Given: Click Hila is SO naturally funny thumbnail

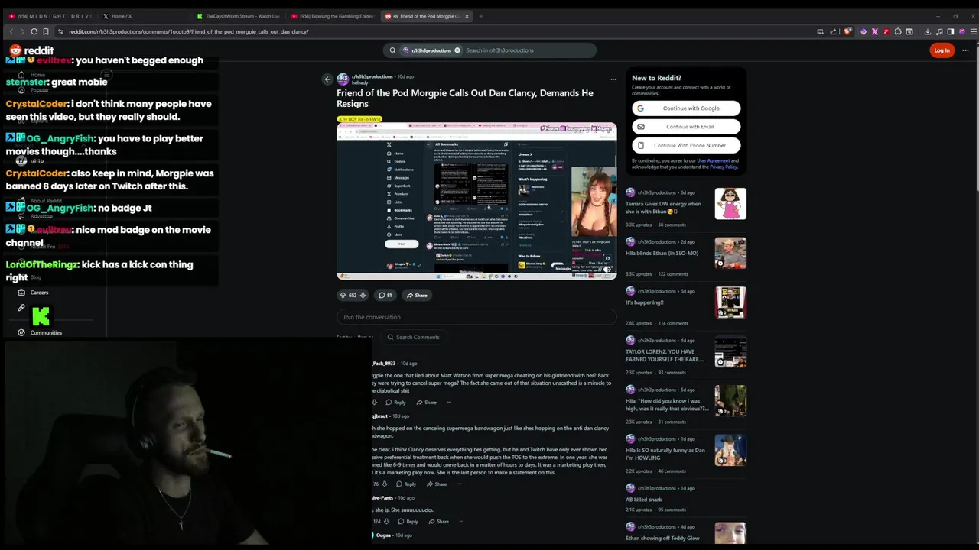Looking at the screenshot, I should point(730,450).
